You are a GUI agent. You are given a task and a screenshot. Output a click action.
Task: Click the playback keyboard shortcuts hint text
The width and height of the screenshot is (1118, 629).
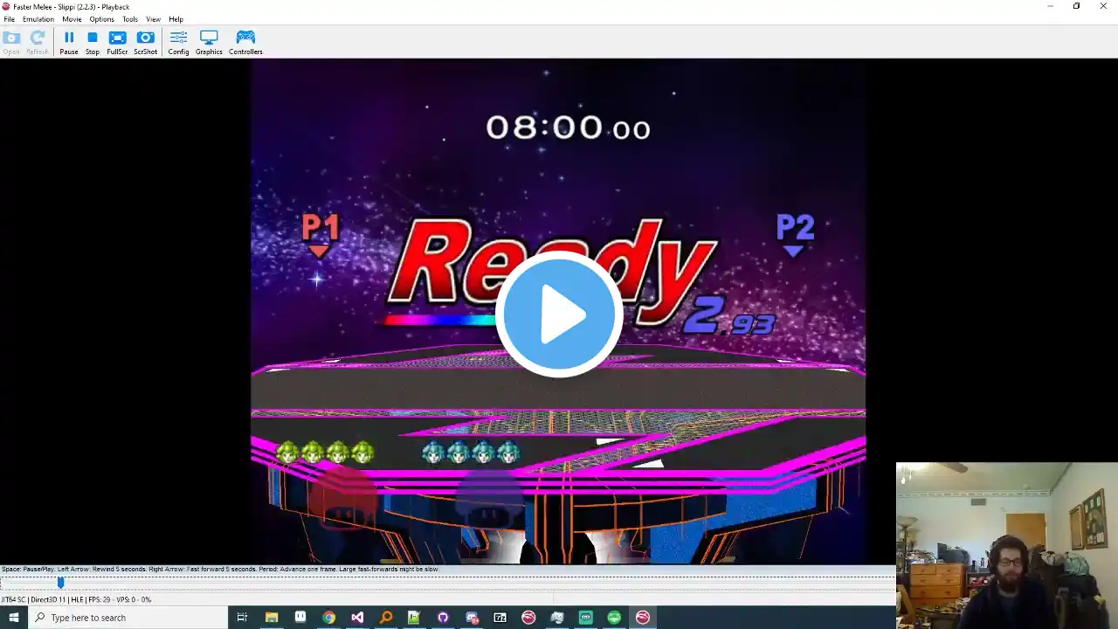coord(220,570)
